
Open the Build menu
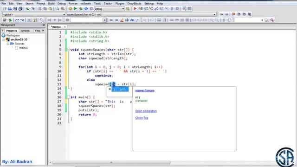click(52, 4)
